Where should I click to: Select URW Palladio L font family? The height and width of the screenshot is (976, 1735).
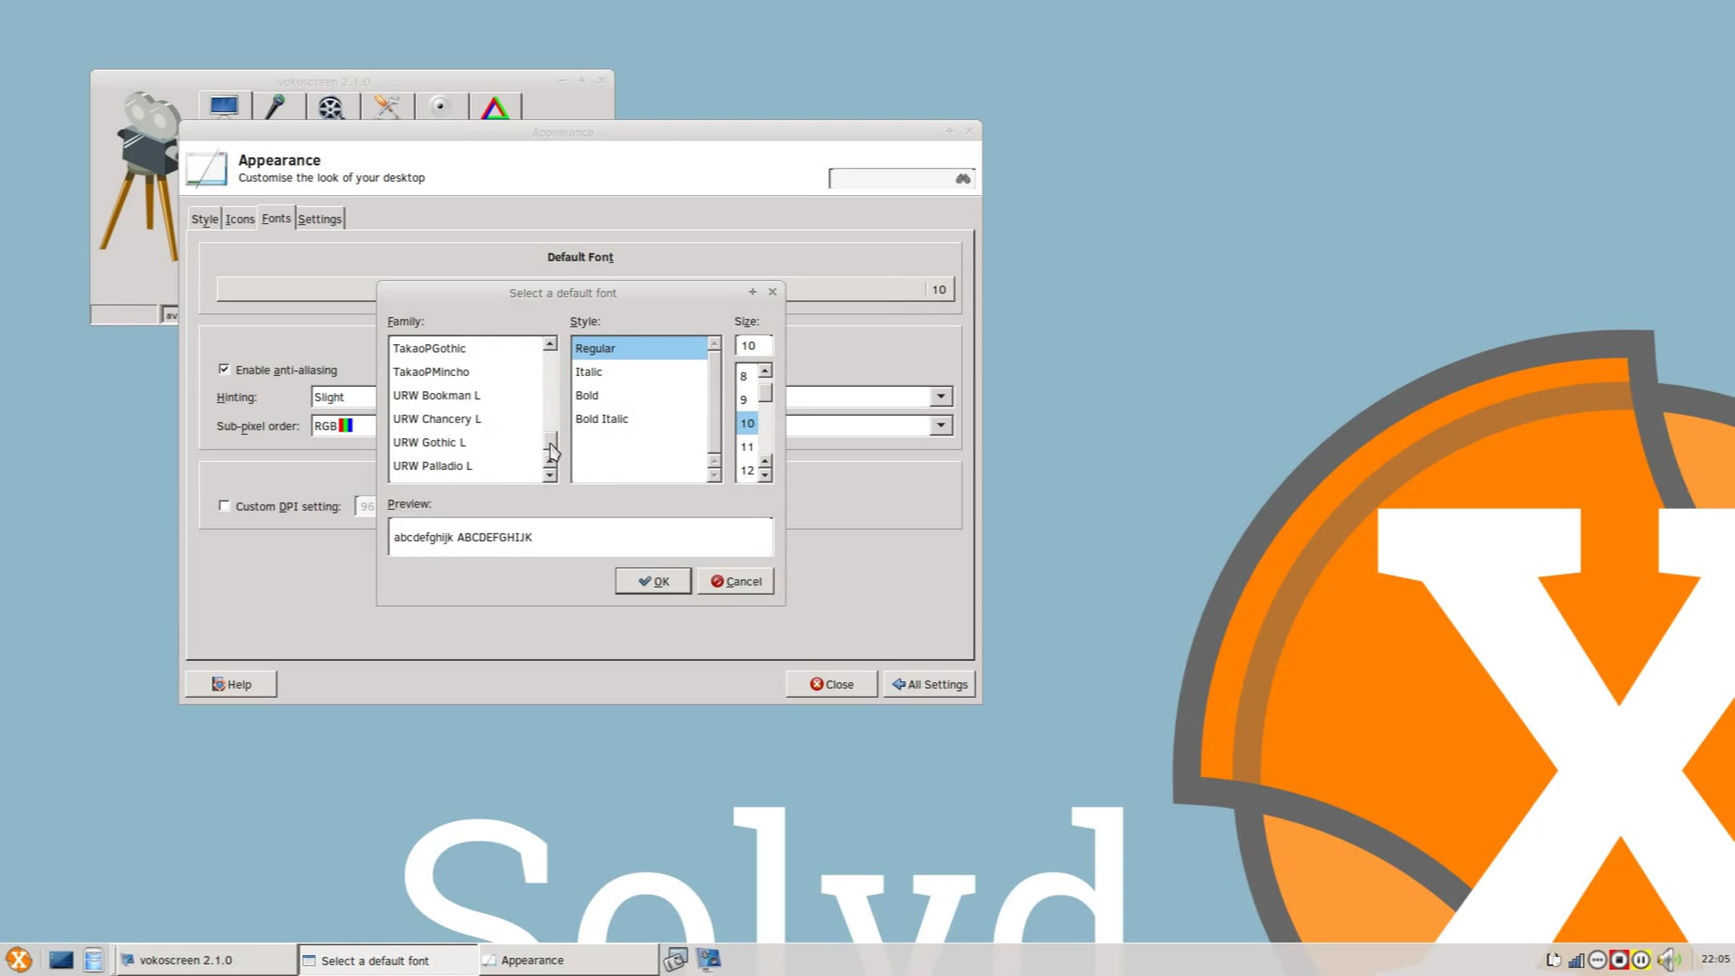466,466
